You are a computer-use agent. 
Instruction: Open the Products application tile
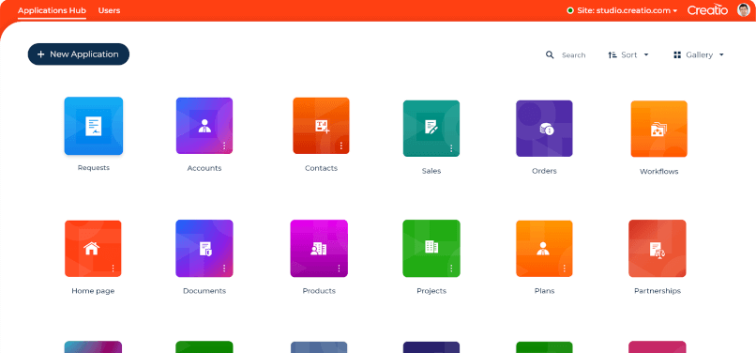coord(319,249)
